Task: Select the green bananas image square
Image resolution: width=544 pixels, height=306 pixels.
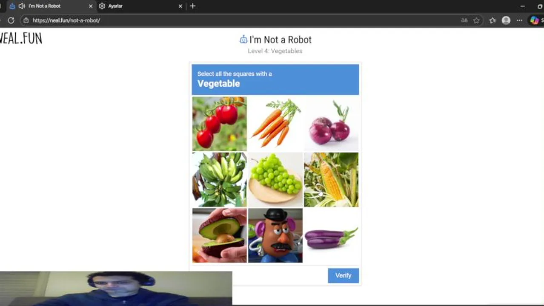Action: pyautogui.click(x=219, y=180)
